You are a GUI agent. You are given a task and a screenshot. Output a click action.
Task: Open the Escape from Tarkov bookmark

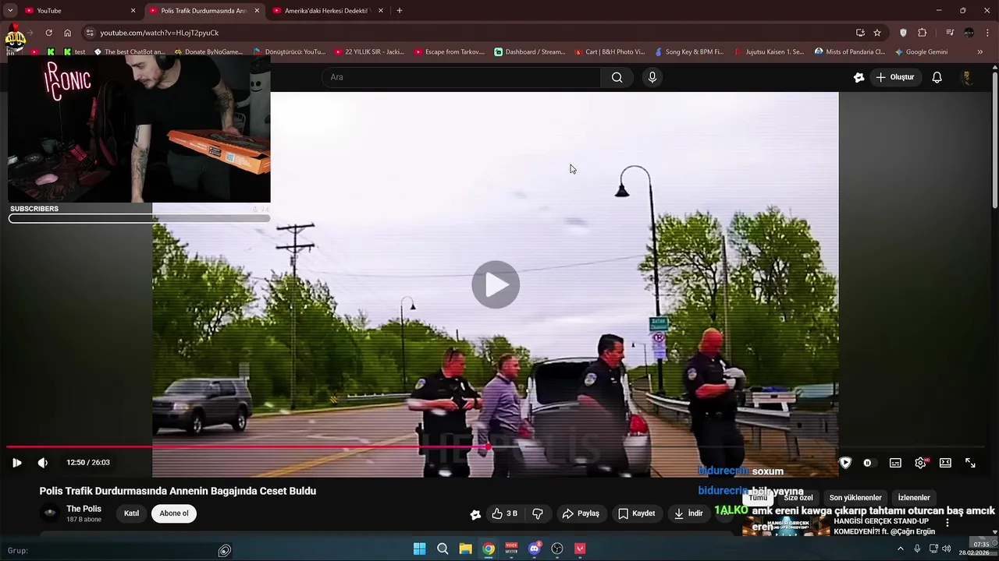pyautogui.click(x=450, y=52)
